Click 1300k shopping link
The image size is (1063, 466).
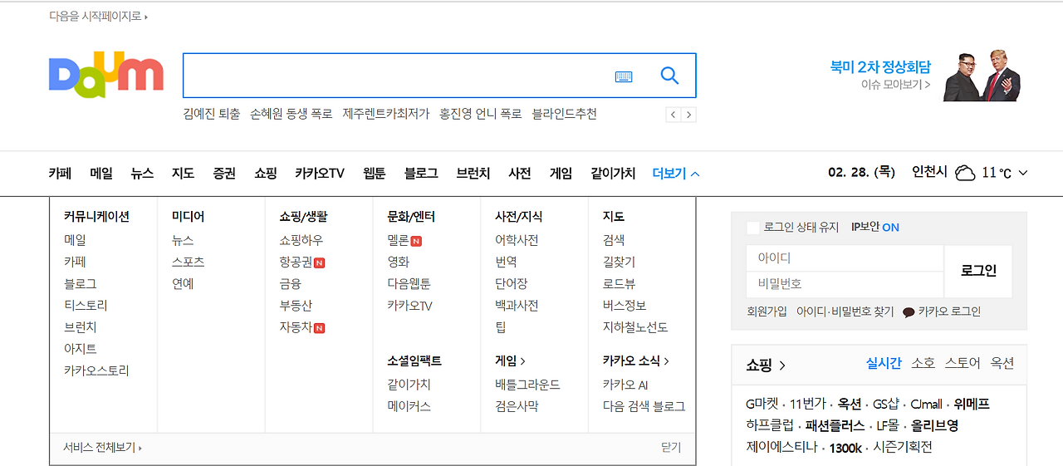click(x=845, y=447)
